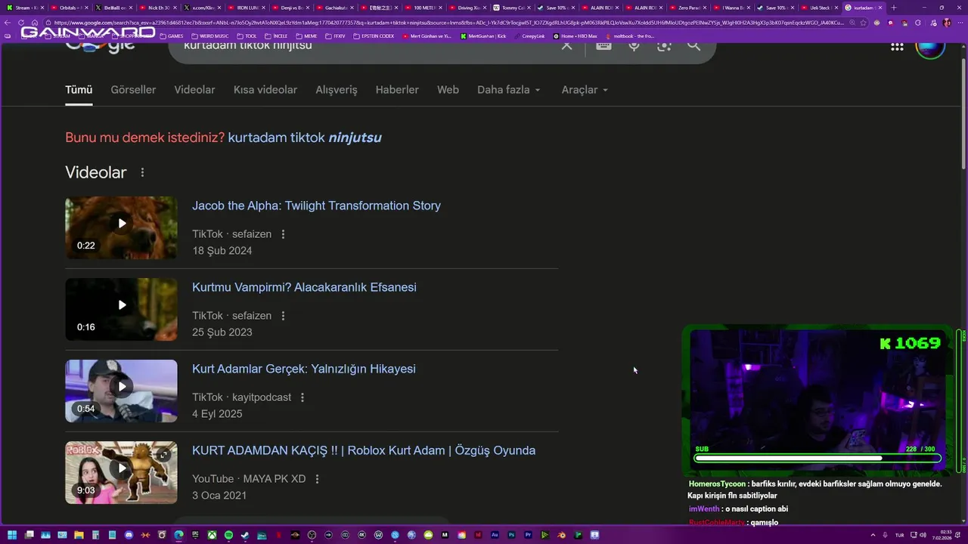Open the three-dot menu beside Videolar heading
Viewport: 968px width, 544px height.
(142, 172)
